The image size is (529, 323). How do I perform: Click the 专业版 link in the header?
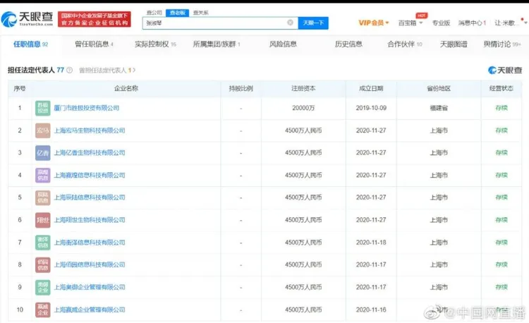[441, 23]
